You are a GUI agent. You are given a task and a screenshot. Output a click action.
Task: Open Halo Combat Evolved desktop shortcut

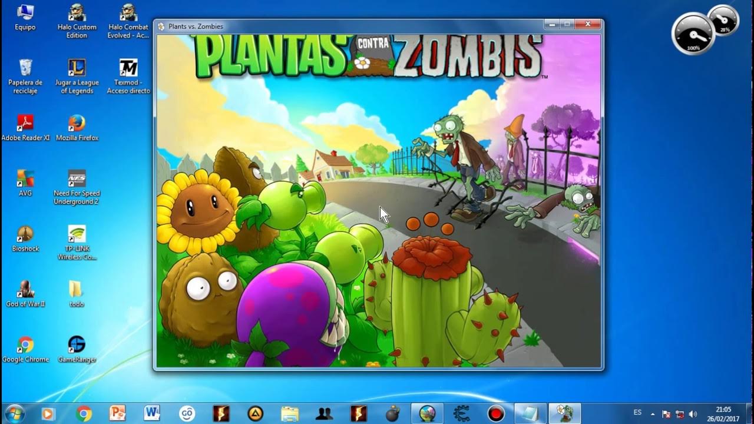[x=128, y=22]
